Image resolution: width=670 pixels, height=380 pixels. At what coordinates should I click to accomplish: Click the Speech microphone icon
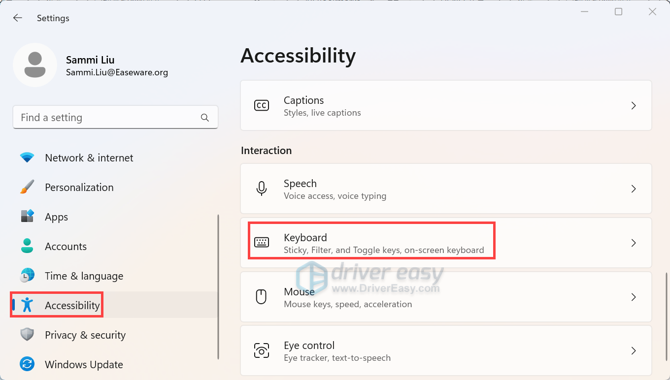[x=262, y=189]
